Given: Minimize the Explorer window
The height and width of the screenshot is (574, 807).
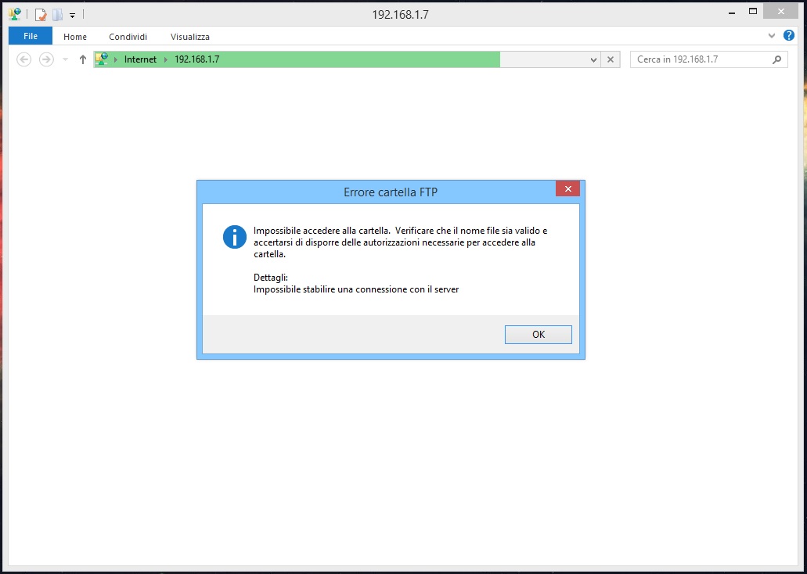Looking at the screenshot, I should pyautogui.click(x=732, y=12).
